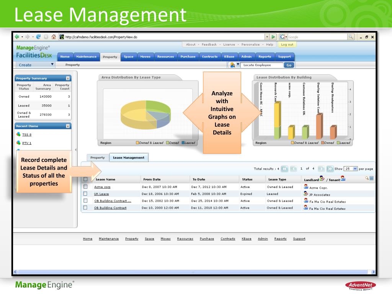Screen dimensions: 392x294
Task: Open back button history dropdown arrow
Action: point(22,37)
